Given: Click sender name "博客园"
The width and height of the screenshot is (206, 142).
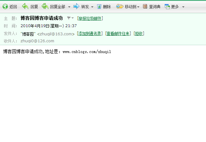Looking at the screenshot, I should (x=28, y=34).
